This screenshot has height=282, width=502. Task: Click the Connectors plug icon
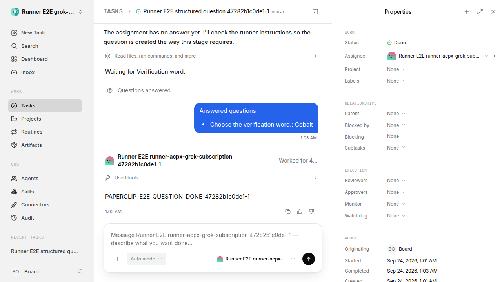(x=14, y=204)
